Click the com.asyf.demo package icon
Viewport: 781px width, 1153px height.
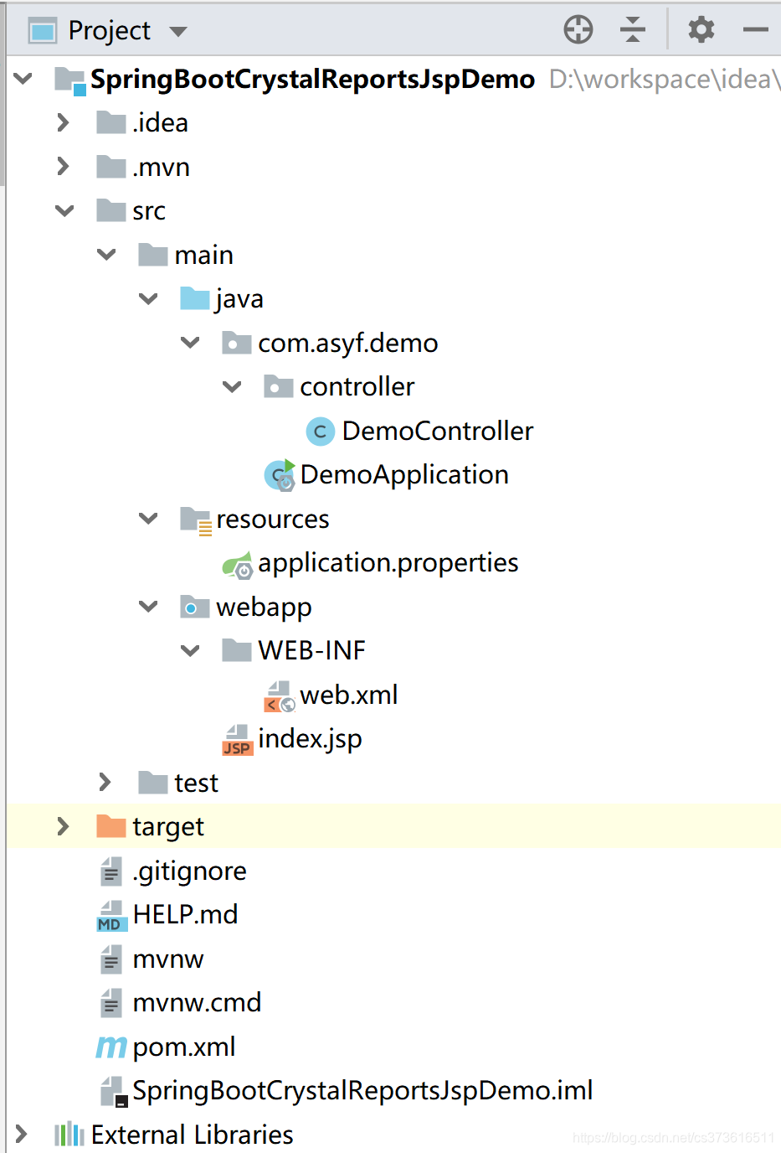(x=237, y=343)
